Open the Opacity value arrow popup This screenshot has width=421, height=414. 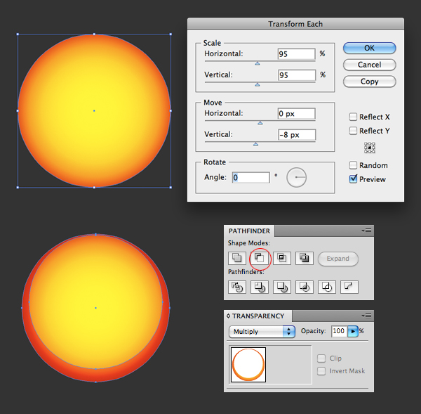coord(353,331)
